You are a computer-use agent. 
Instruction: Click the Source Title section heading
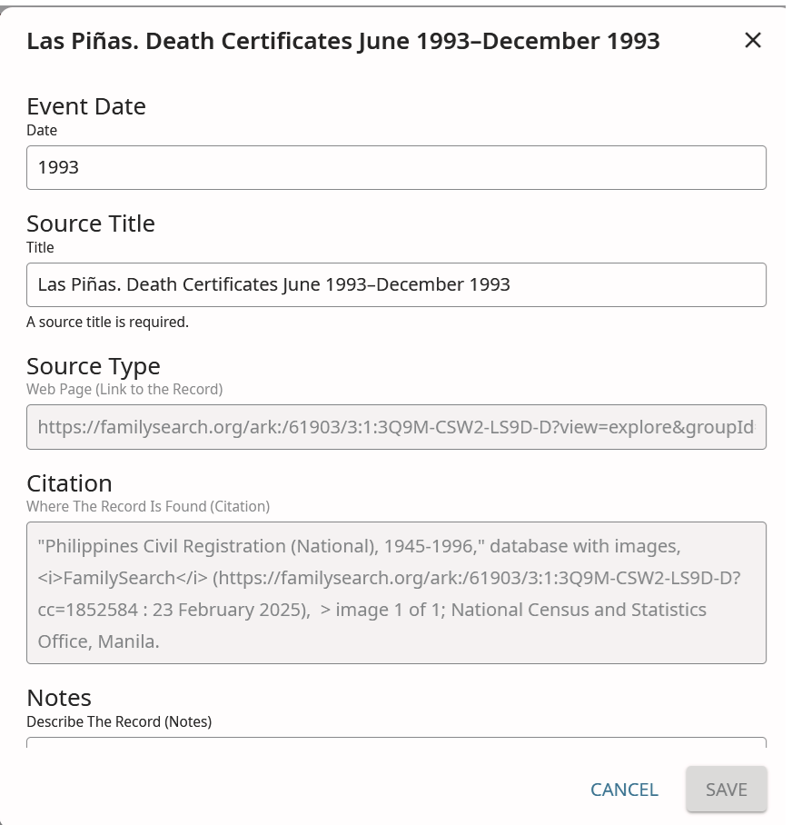91,224
